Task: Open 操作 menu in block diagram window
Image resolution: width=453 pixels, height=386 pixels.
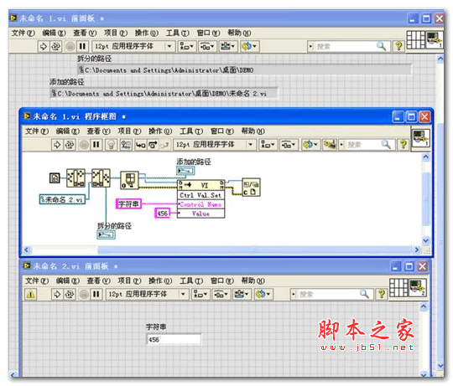Action: [x=160, y=131]
